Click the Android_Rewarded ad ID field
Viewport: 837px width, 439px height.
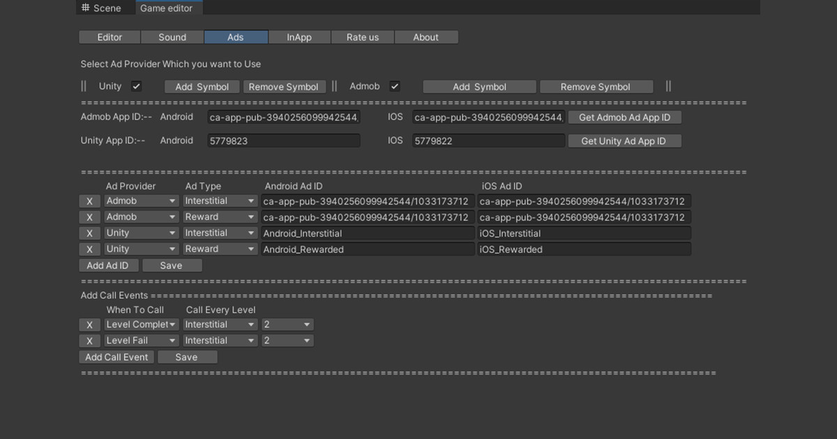[x=368, y=249]
